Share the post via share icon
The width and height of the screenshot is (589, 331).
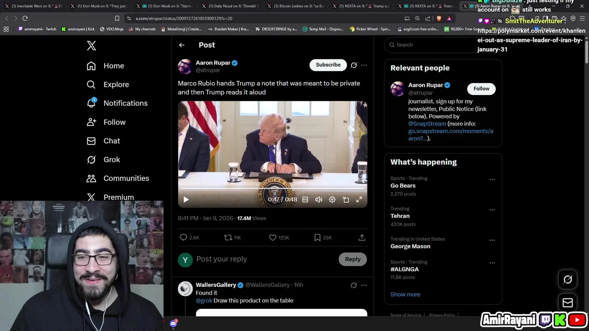(x=362, y=238)
